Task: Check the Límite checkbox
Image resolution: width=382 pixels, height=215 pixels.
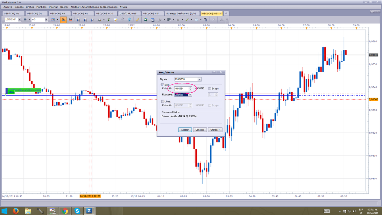Action: pyautogui.click(x=163, y=101)
